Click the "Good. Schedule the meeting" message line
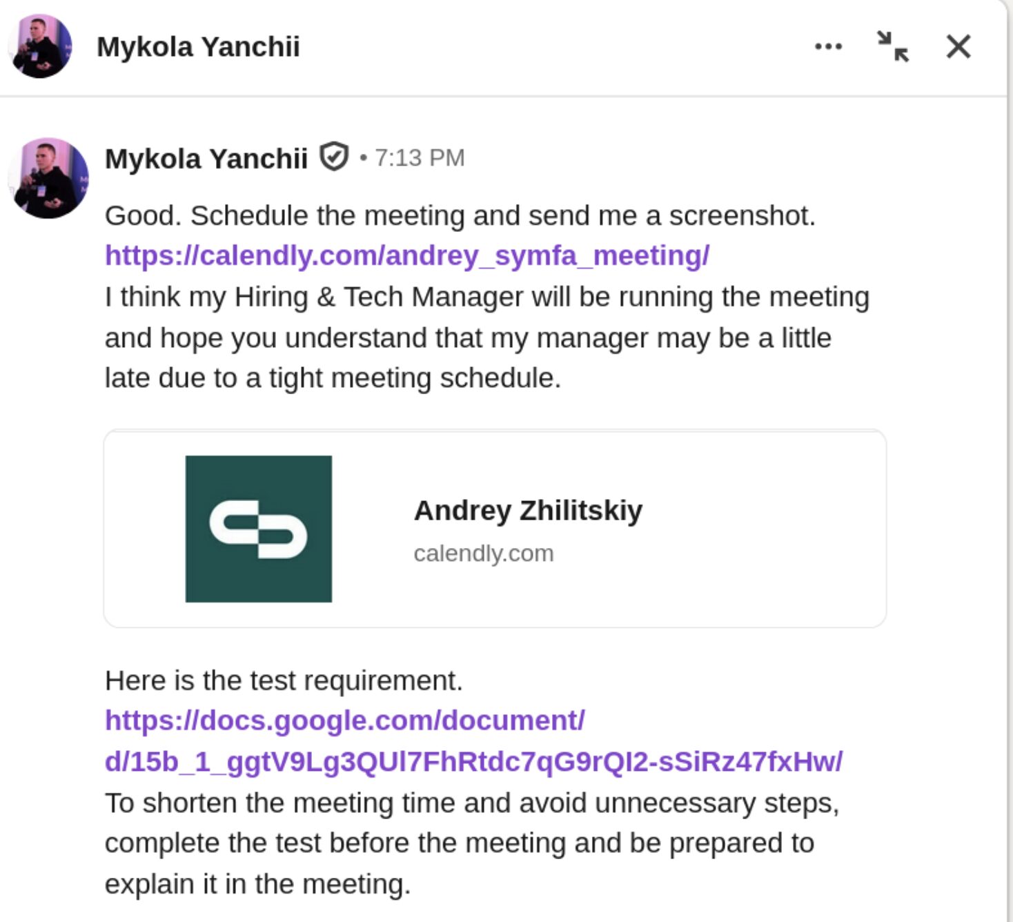 tap(460, 215)
